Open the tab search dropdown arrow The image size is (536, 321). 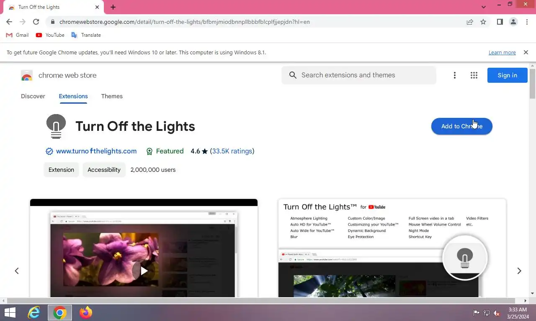click(x=484, y=7)
